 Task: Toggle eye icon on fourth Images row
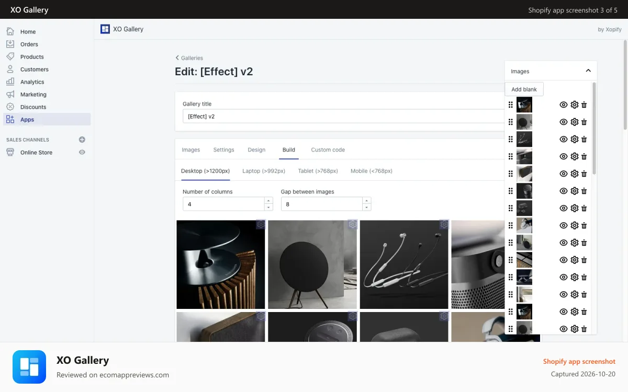[564, 156]
